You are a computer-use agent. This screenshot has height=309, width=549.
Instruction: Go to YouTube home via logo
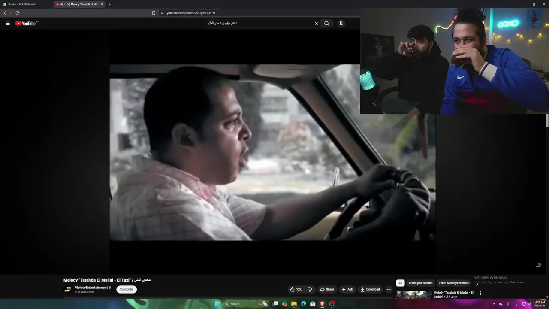click(x=27, y=23)
